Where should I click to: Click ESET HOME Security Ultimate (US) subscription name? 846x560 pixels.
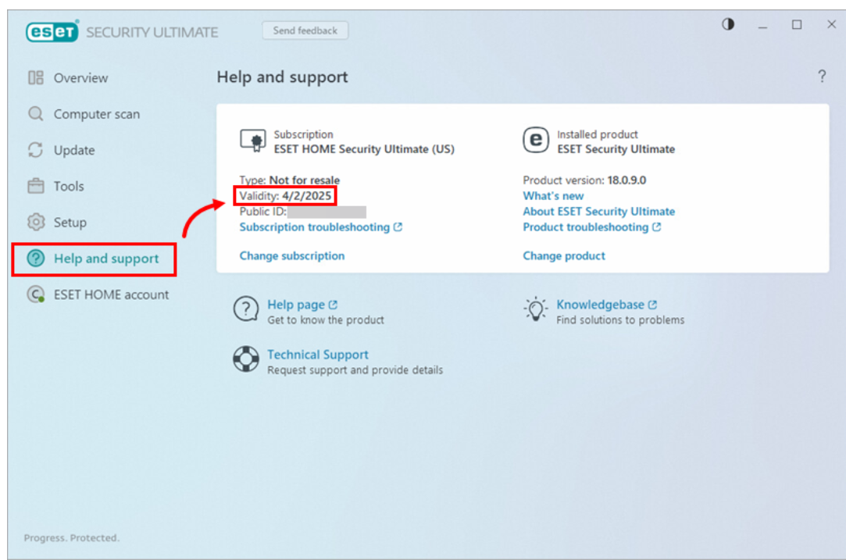[364, 149]
